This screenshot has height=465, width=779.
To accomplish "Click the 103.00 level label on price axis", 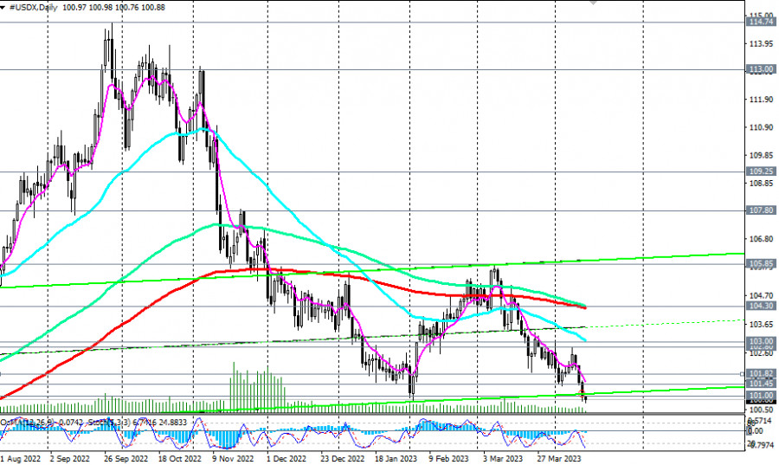I will pyautogui.click(x=761, y=343).
